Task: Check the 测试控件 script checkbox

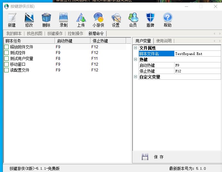Action: [6, 53]
